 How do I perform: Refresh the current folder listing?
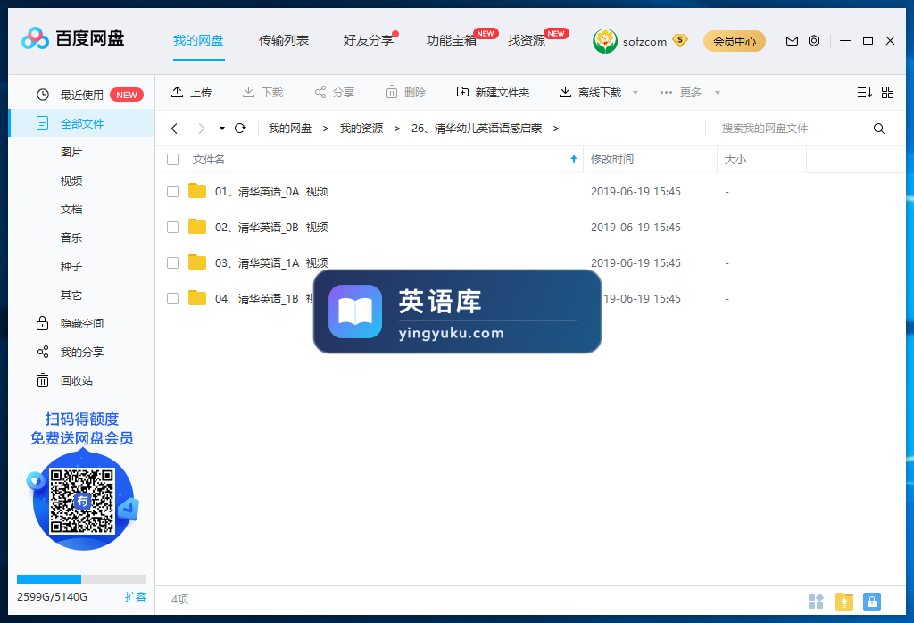click(x=240, y=129)
